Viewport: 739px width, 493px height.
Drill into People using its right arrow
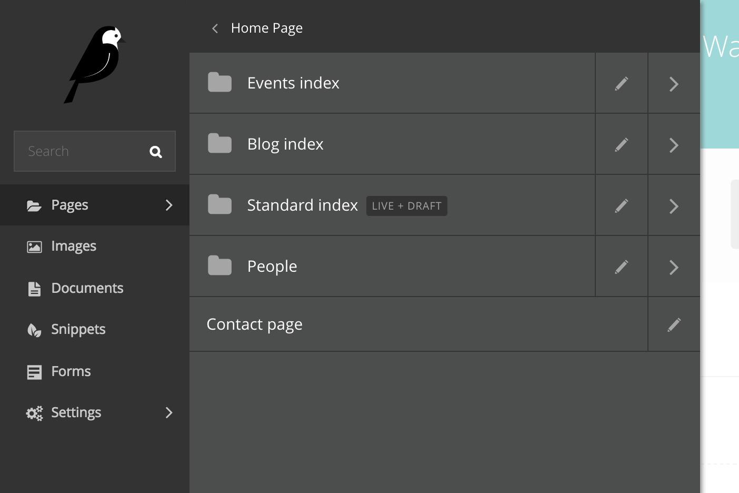coord(674,267)
